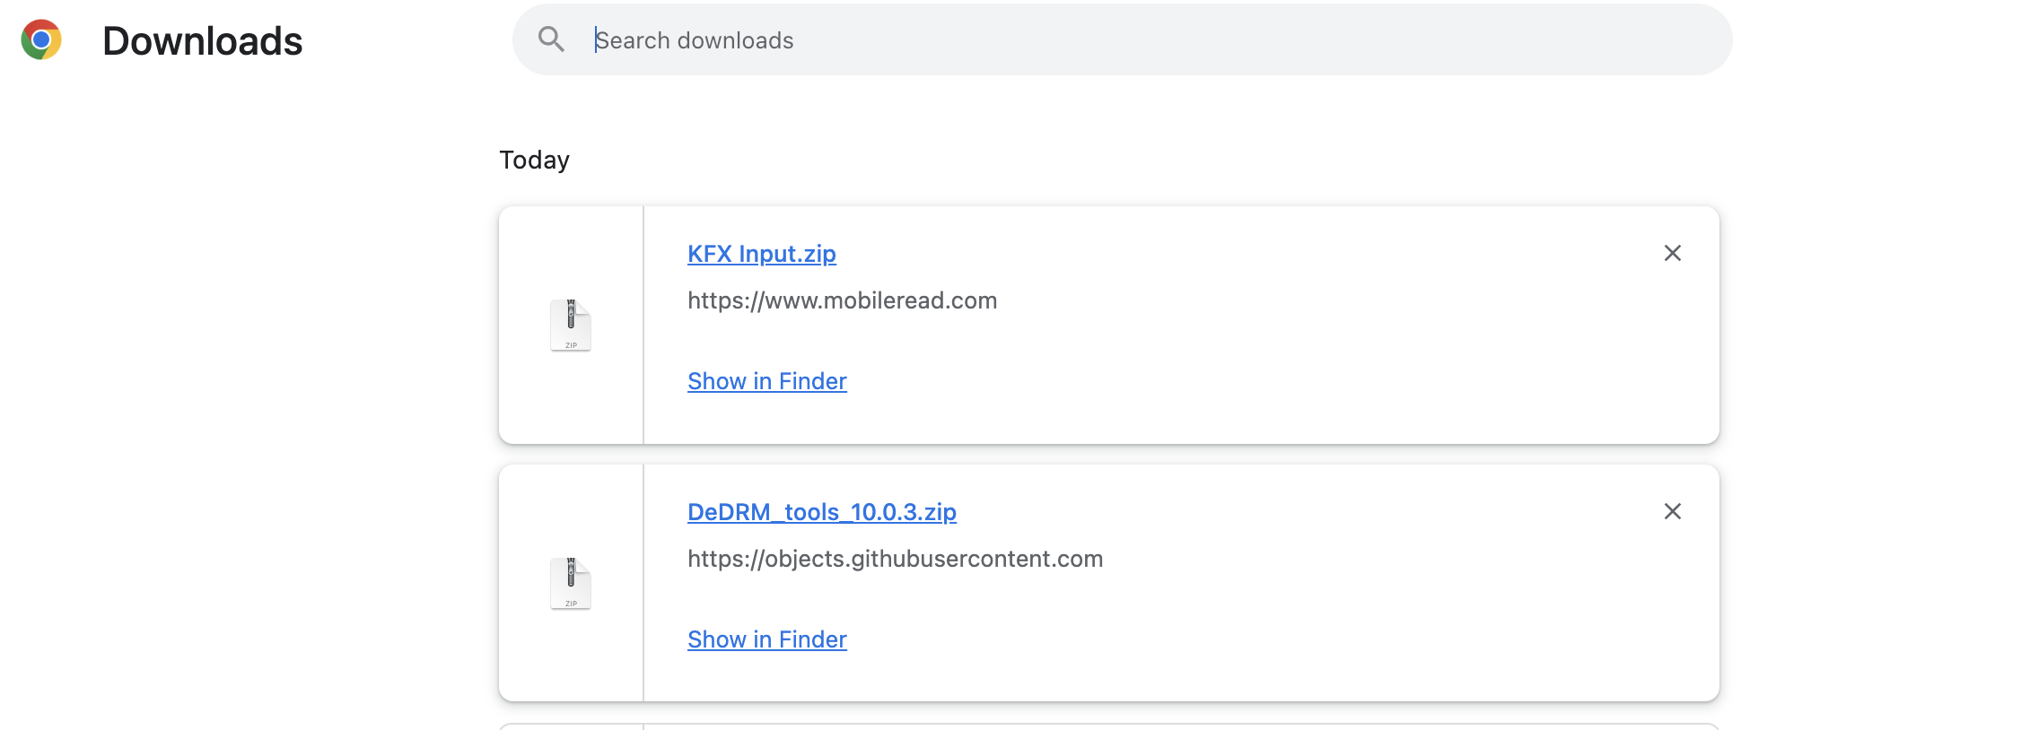The image size is (2021, 730).
Task: Click the Today date heading
Action: (534, 160)
